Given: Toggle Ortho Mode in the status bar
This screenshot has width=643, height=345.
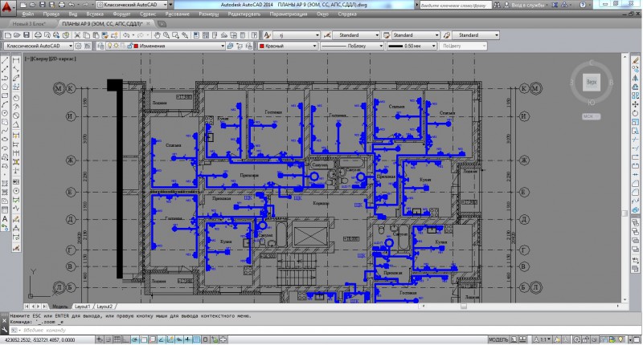Looking at the screenshot, I should tap(126, 339).
